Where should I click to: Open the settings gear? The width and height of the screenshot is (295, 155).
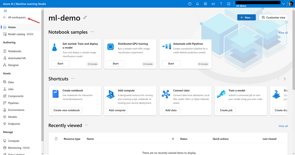pyautogui.click(x=205, y=4)
